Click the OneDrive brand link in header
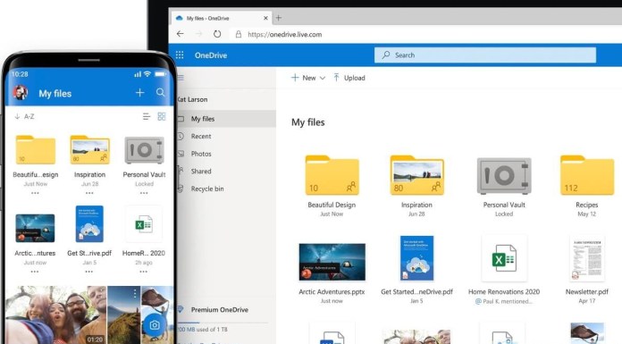The height and width of the screenshot is (344, 622). pyautogui.click(x=211, y=55)
